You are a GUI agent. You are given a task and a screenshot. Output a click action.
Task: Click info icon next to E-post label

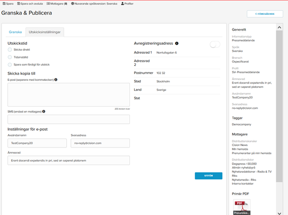56,79
